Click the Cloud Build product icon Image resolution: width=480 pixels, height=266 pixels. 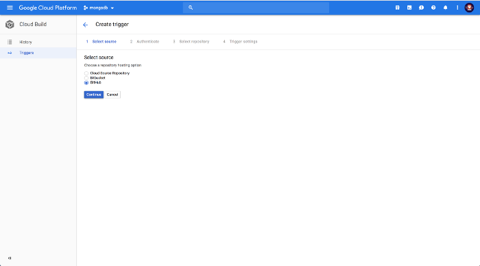[10, 25]
